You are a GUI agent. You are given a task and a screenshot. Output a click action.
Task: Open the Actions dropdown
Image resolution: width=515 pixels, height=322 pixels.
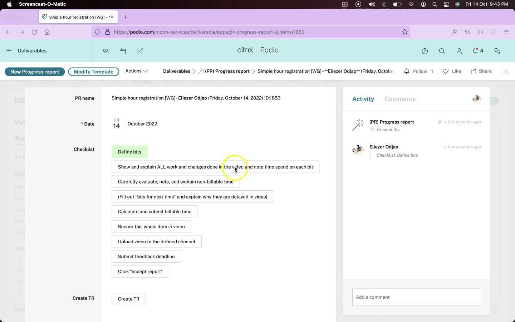[x=136, y=71]
